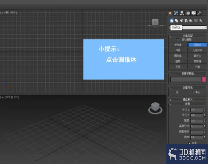Click the 高度 spinner arrows
This screenshot has height=164, width=208.
point(205,121)
